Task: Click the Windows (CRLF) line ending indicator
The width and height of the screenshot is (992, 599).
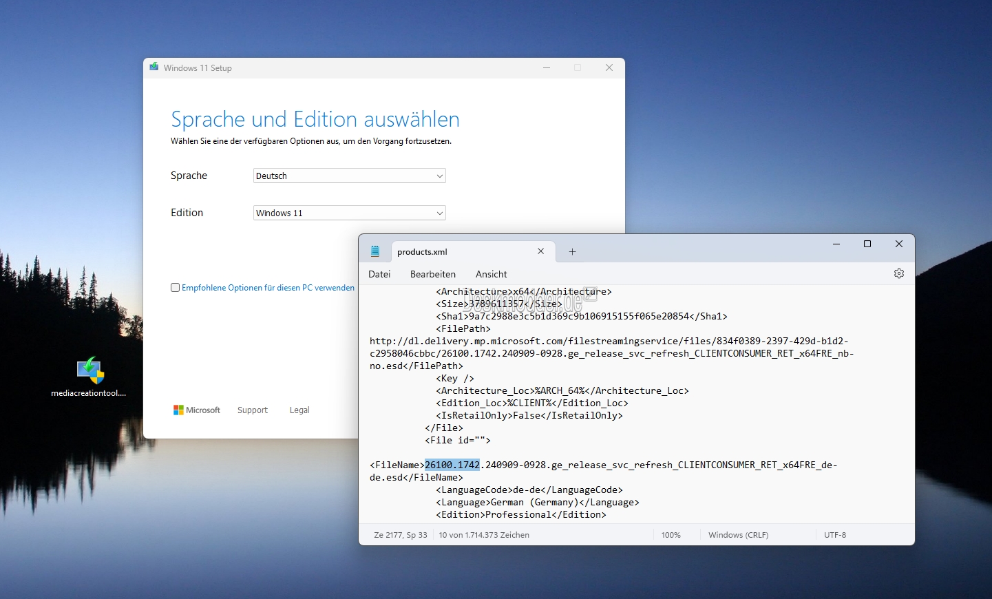Action: tap(739, 535)
